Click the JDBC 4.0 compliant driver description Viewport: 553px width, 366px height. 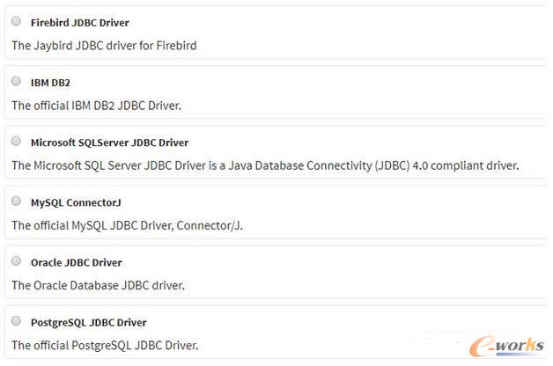[x=265, y=165]
